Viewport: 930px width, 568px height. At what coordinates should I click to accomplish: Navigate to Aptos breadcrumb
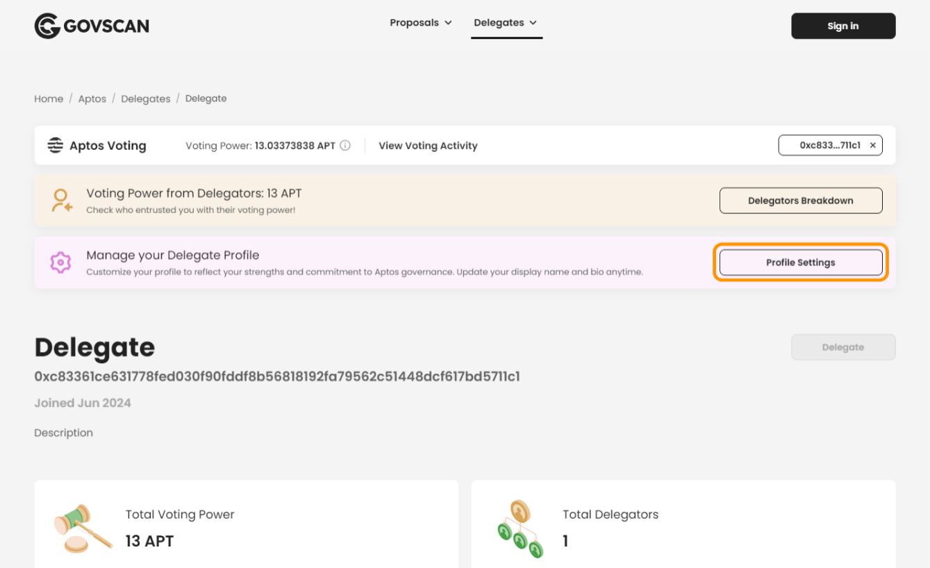[x=92, y=99]
